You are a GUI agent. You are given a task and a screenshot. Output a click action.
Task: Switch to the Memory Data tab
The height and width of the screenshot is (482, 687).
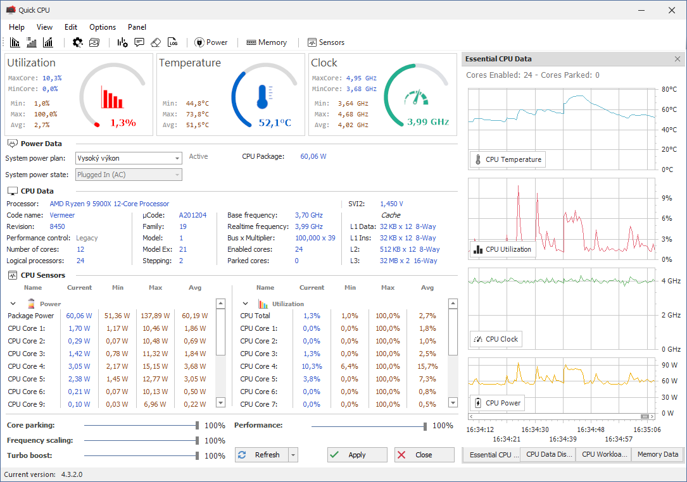pyautogui.click(x=657, y=454)
